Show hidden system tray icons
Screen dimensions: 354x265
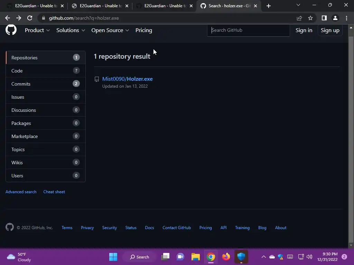(x=263, y=257)
